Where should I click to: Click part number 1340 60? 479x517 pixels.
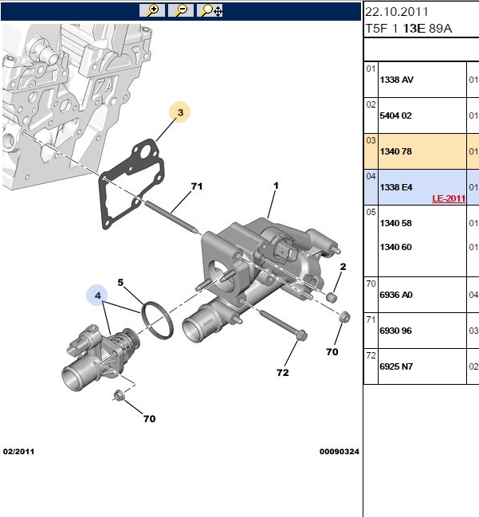tap(395, 247)
